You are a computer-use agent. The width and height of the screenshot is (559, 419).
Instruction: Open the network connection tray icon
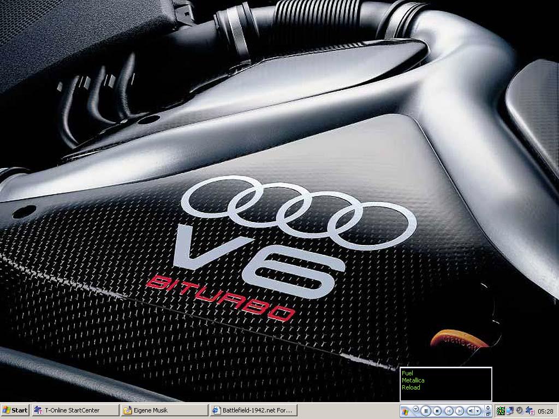[510, 411]
